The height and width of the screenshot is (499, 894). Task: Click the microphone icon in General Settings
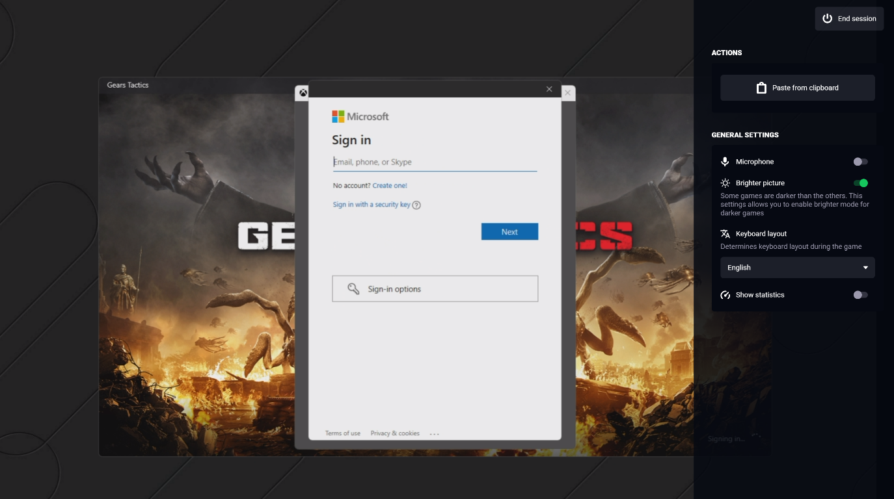point(725,162)
